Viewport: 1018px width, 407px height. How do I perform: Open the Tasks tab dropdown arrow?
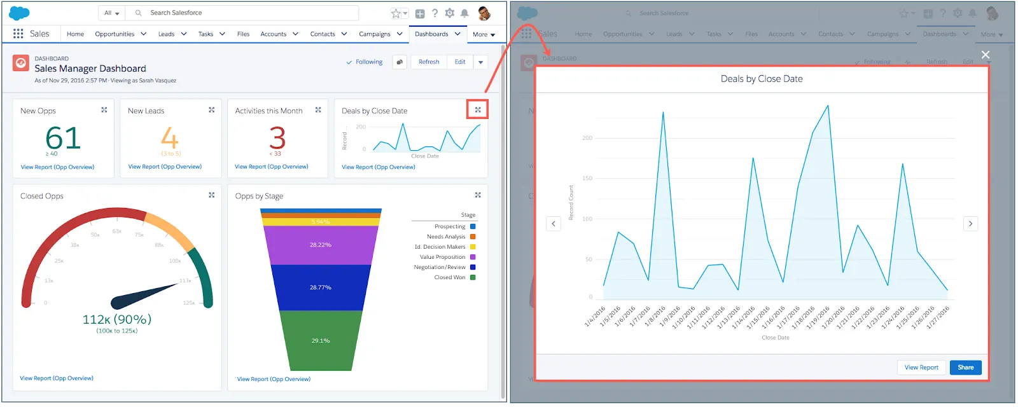pos(223,34)
